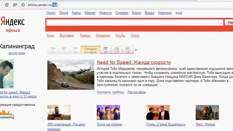Open the Легок на помине title link
Screen dimensions: 233x131
[x=109, y=124]
